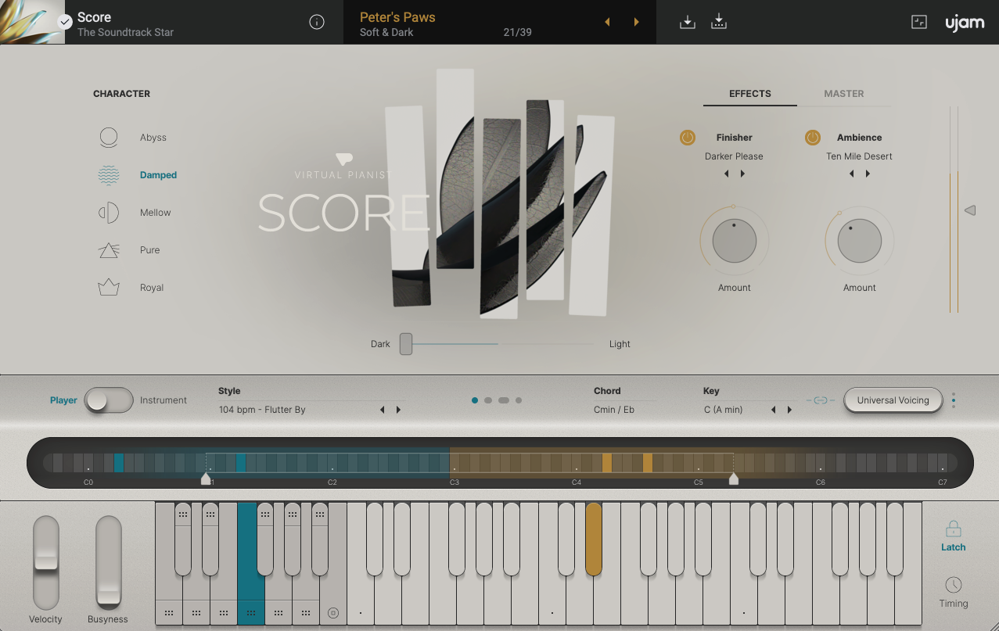Select the fourth page indicator dot

point(519,400)
